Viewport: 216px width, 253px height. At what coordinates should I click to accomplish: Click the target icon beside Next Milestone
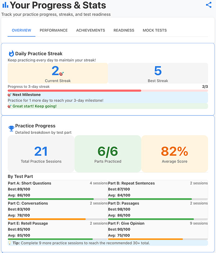[x=10, y=95]
